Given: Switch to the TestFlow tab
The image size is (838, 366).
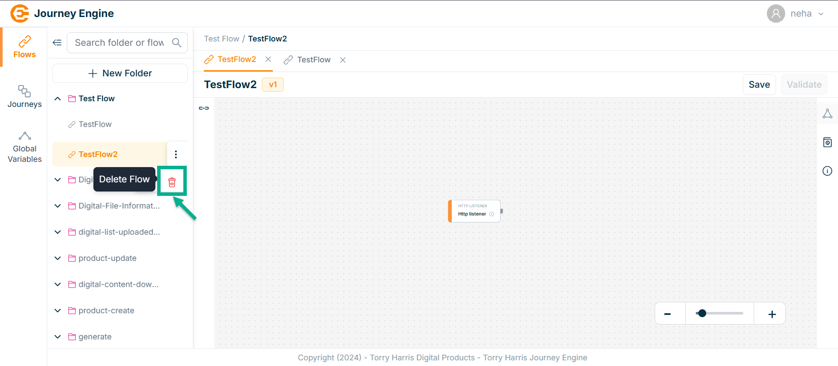Looking at the screenshot, I should coord(313,60).
